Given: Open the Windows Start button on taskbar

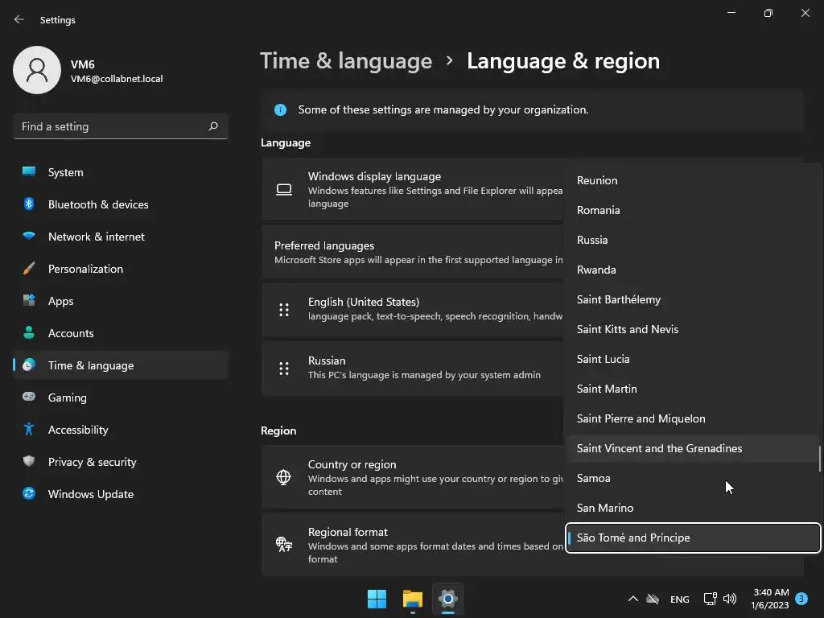Looking at the screenshot, I should (377, 599).
